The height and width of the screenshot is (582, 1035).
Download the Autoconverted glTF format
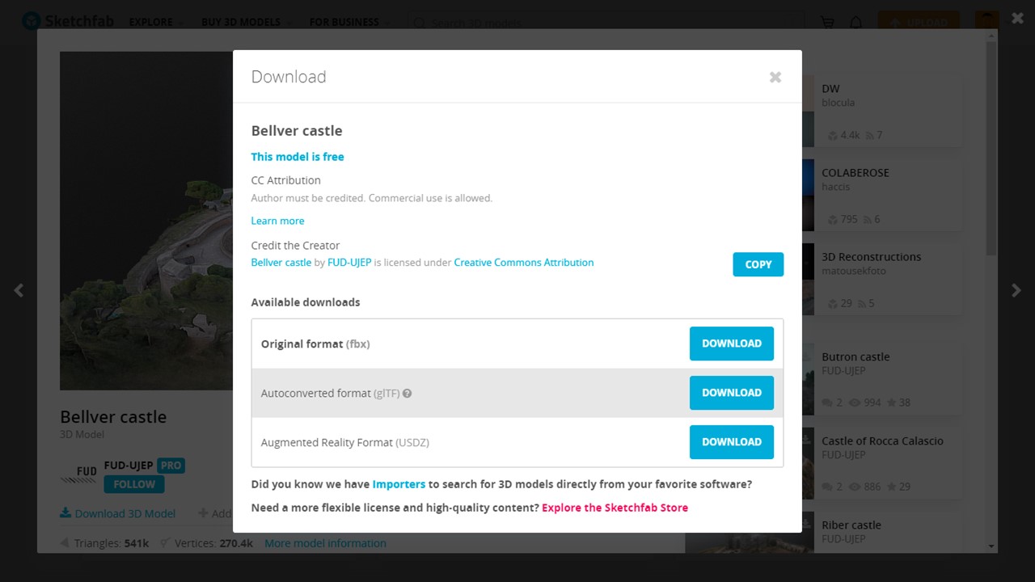pyautogui.click(x=732, y=393)
